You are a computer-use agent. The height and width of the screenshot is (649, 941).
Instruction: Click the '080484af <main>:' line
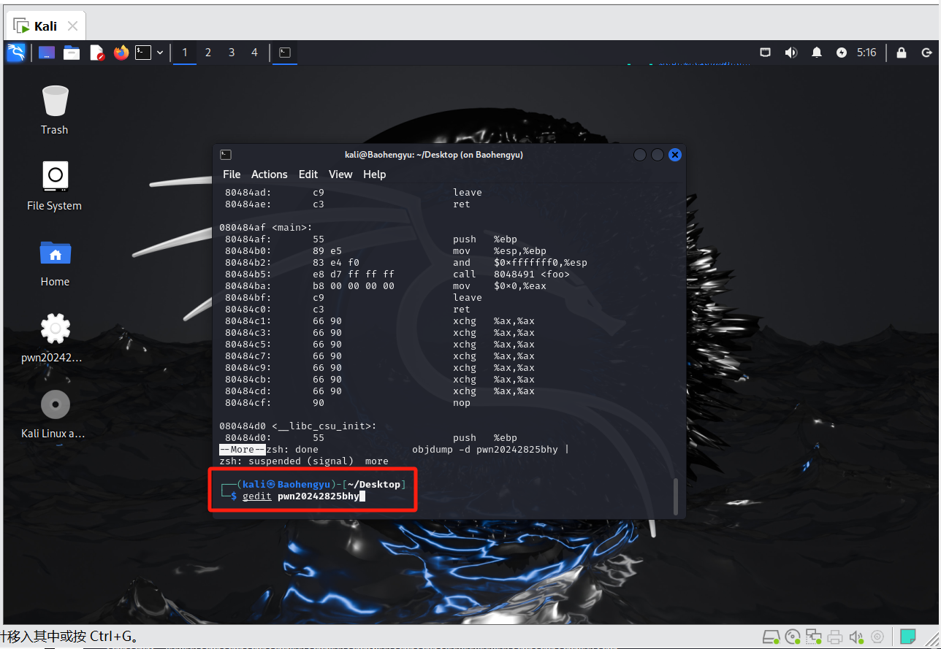pyautogui.click(x=266, y=228)
